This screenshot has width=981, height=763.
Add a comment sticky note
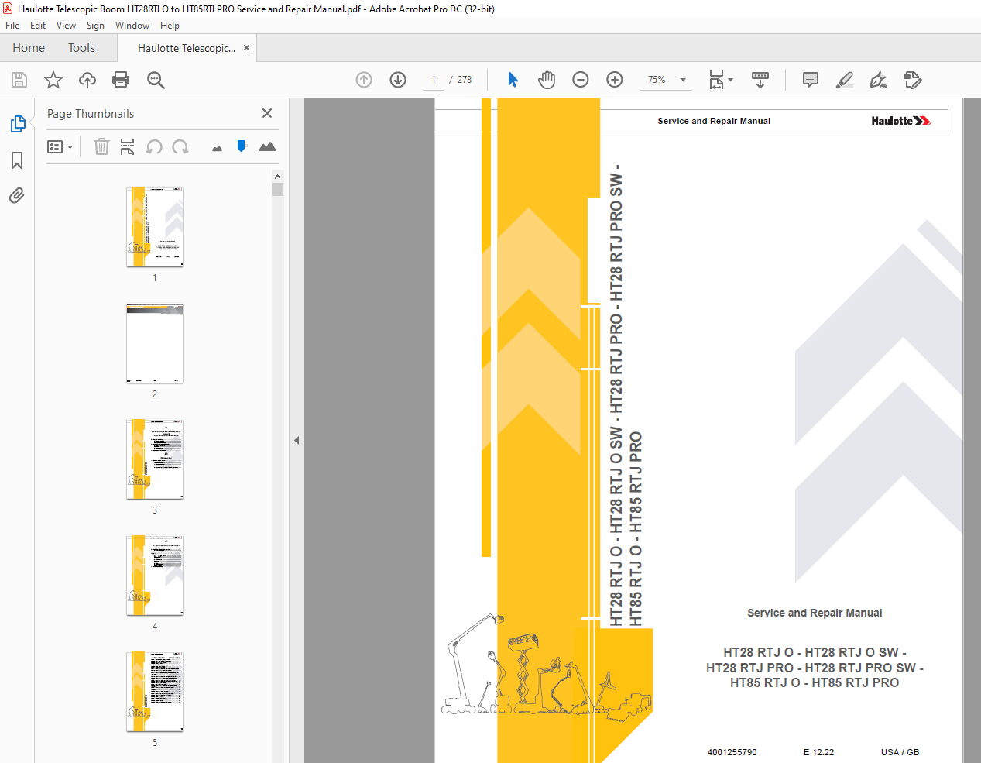(811, 80)
